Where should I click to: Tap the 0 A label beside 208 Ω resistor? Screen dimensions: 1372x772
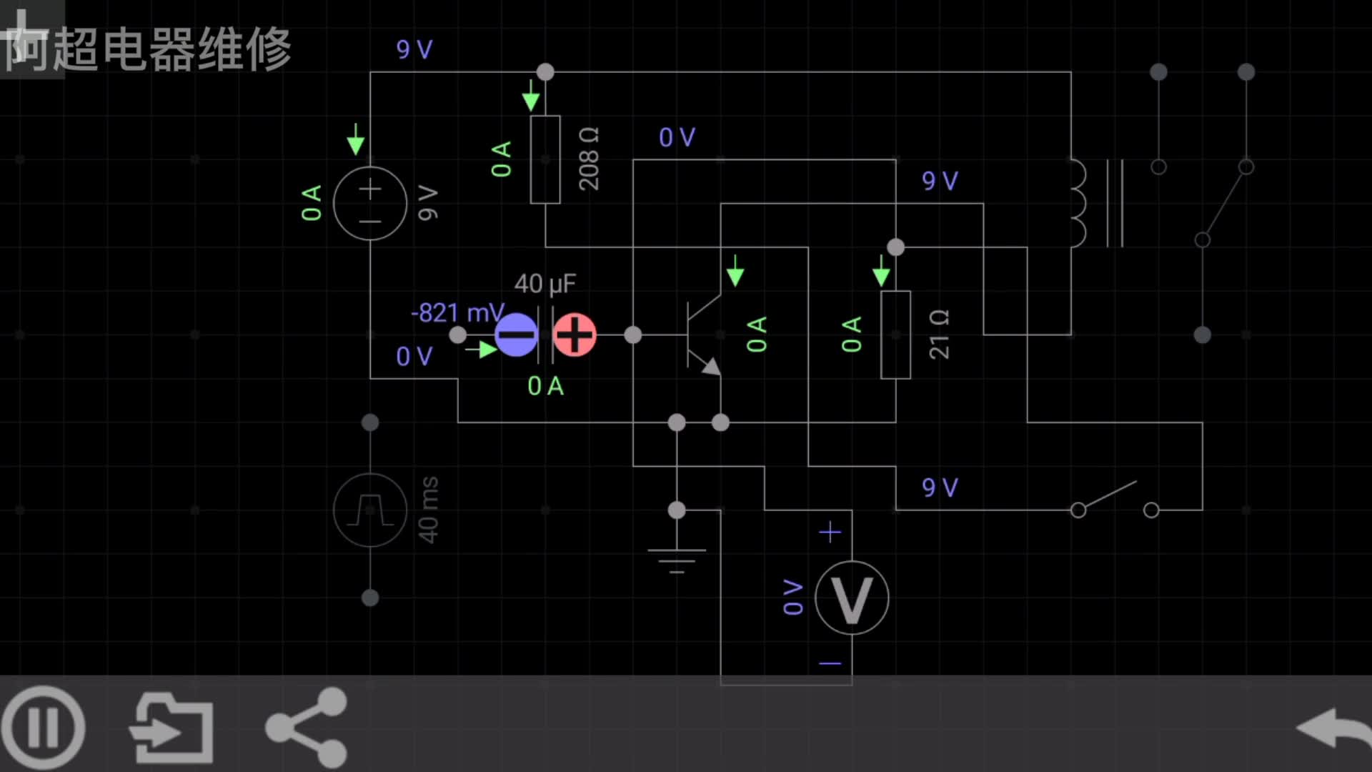pyautogui.click(x=502, y=159)
